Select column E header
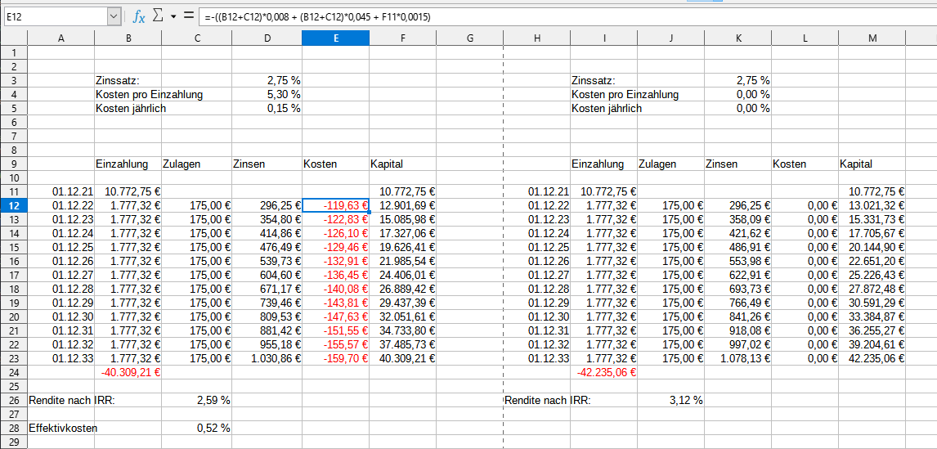This screenshot has height=449, width=937. click(335, 38)
